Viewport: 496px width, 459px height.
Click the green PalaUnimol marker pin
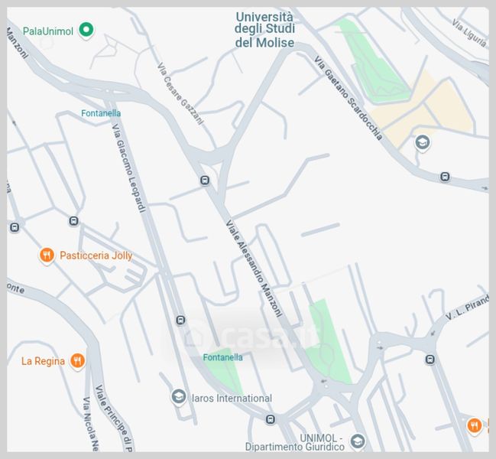tap(86, 30)
